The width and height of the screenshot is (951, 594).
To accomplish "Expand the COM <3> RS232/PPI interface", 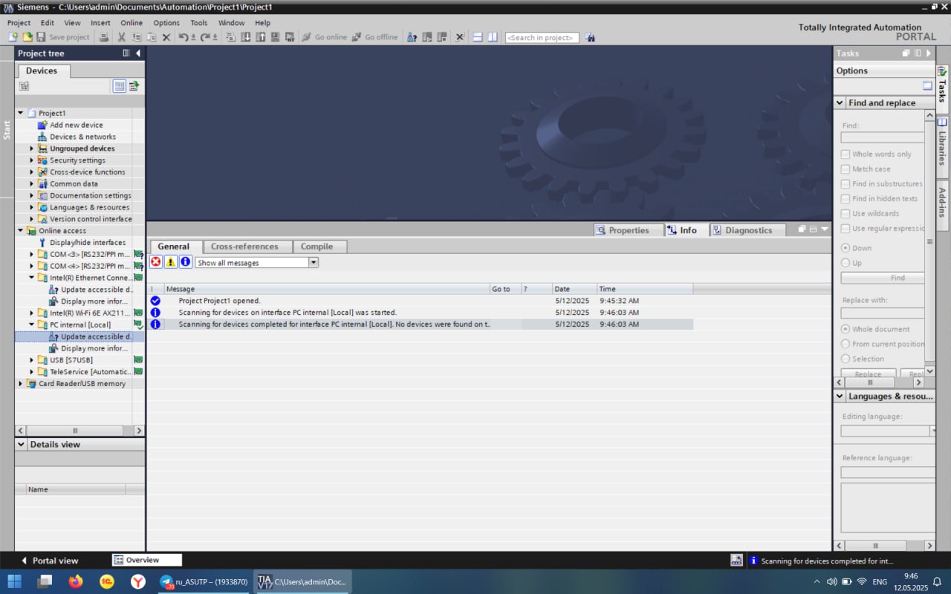I will coord(32,255).
